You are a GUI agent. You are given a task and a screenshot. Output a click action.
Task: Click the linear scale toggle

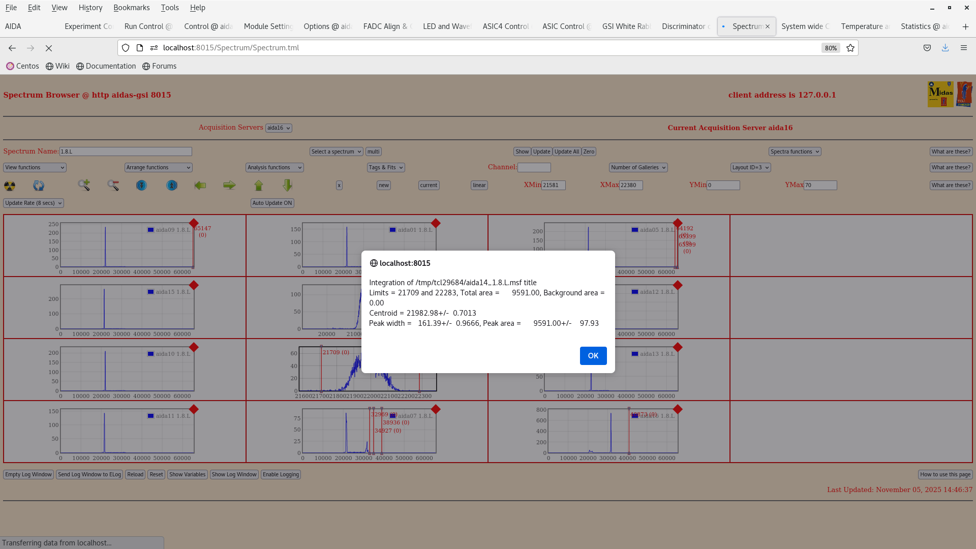pos(478,185)
